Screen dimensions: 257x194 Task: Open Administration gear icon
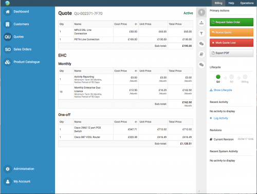[8, 169]
